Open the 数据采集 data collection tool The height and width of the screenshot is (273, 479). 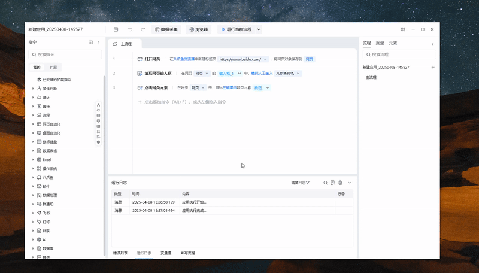tap(166, 29)
